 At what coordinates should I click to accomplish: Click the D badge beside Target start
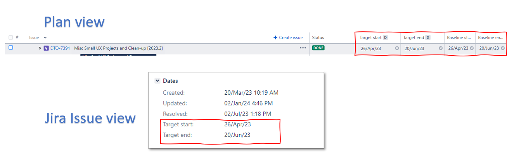tap(385, 37)
